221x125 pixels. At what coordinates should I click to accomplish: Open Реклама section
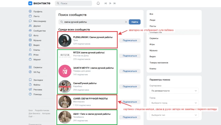[35, 90]
